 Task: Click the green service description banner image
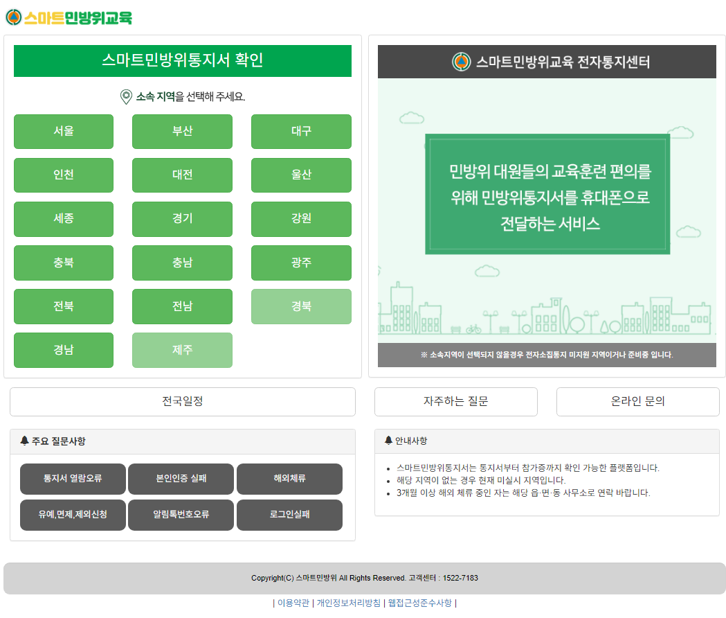click(547, 195)
